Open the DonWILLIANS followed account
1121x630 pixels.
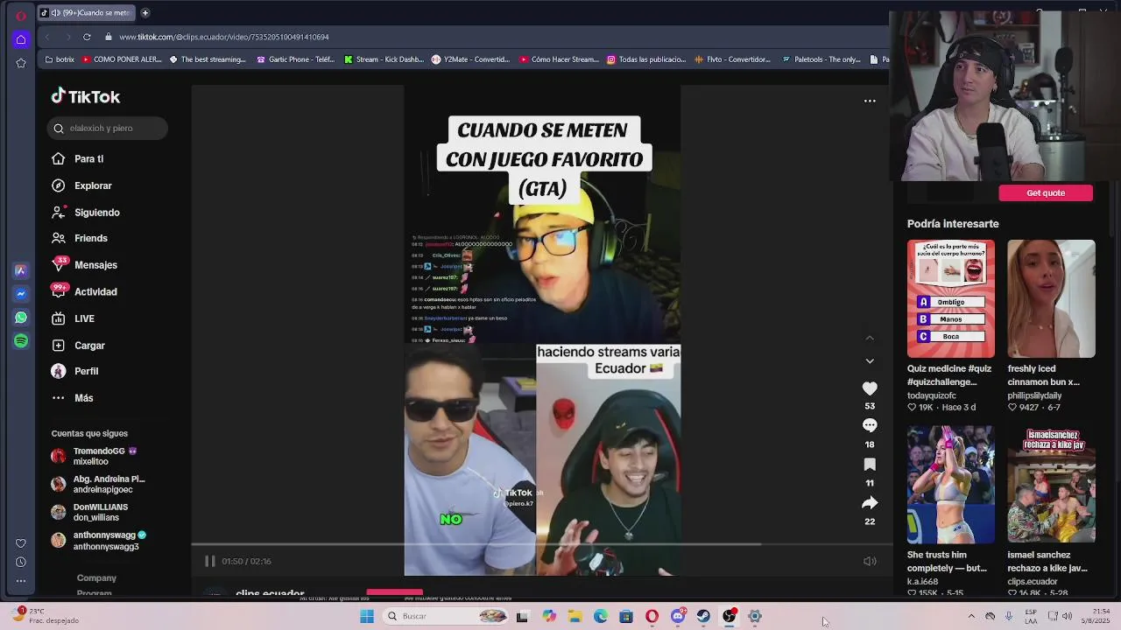[x=90, y=512]
